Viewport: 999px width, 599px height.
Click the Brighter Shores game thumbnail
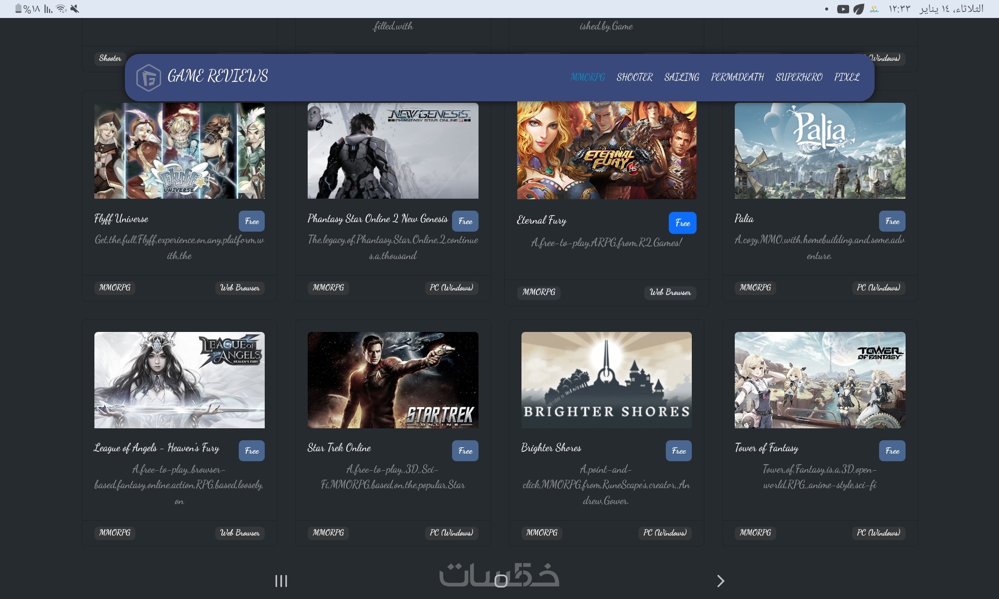pyautogui.click(x=606, y=380)
